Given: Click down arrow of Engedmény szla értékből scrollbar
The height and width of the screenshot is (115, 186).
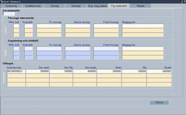Looking at the screenshot, I should (x=6, y=58).
